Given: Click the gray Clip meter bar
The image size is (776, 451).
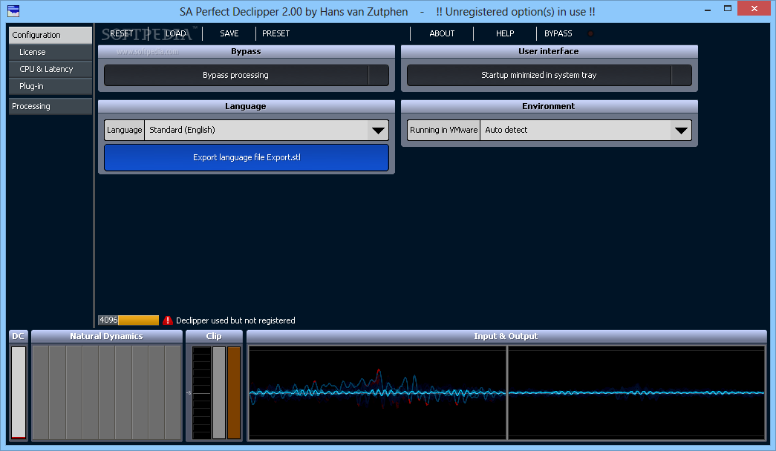Looking at the screenshot, I should click(219, 392).
